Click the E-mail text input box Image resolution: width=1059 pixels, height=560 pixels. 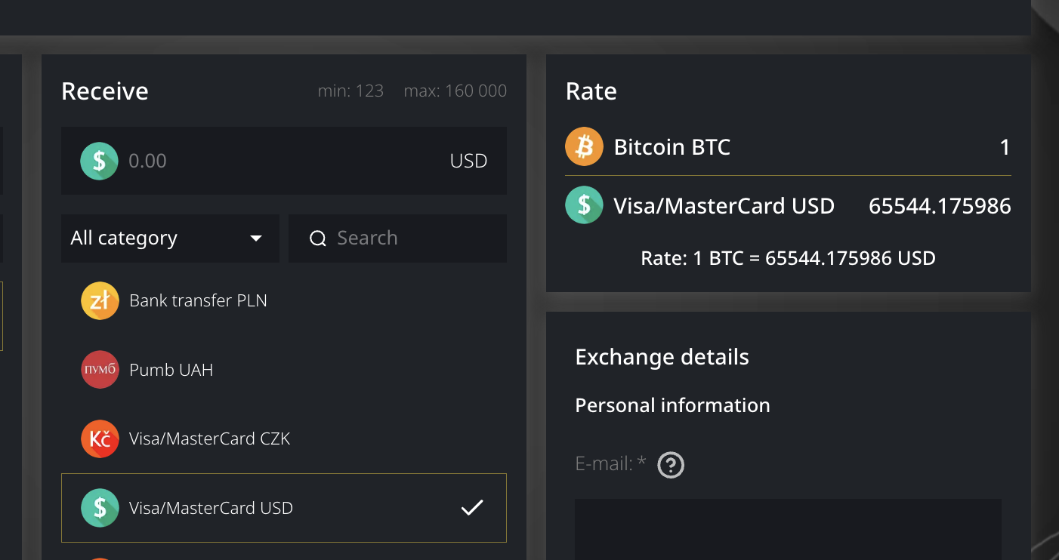[788, 528]
